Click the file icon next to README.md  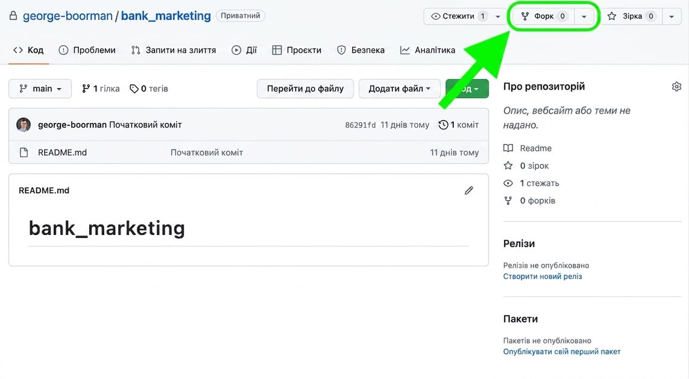[x=24, y=152]
